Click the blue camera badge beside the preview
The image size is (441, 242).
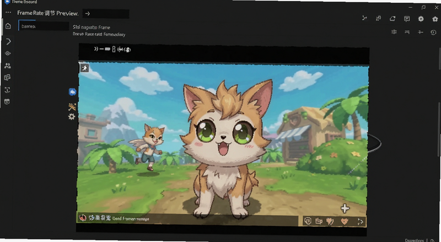click(x=73, y=92)
